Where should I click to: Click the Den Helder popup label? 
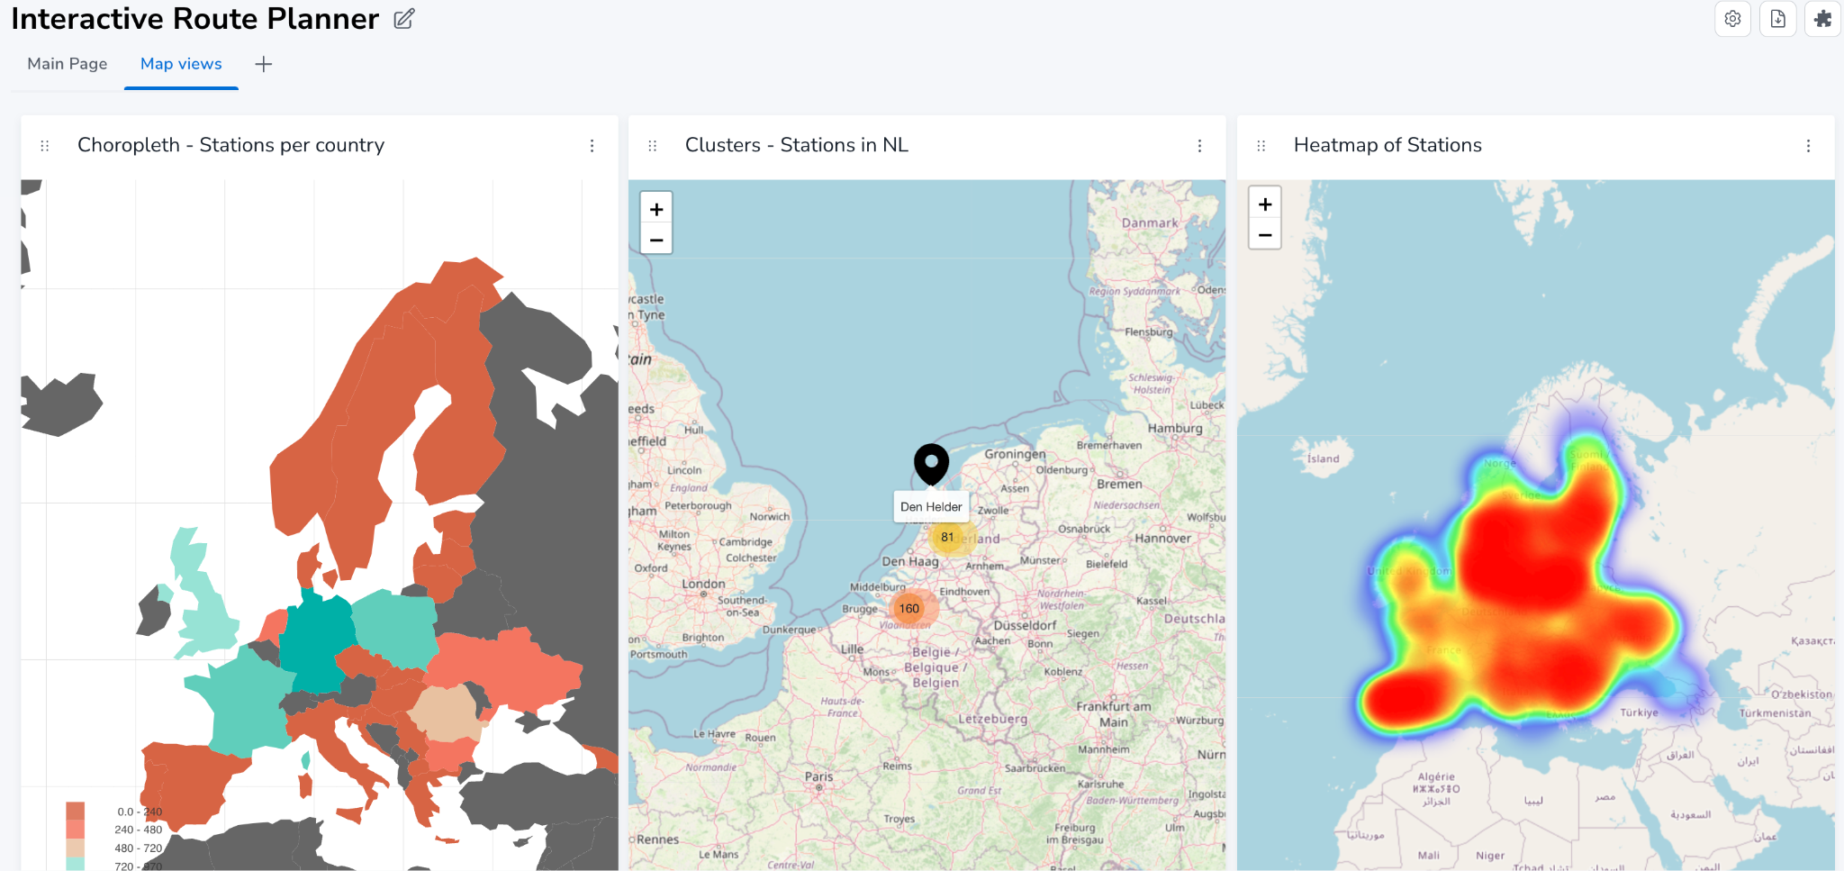(x=931, y=507)
